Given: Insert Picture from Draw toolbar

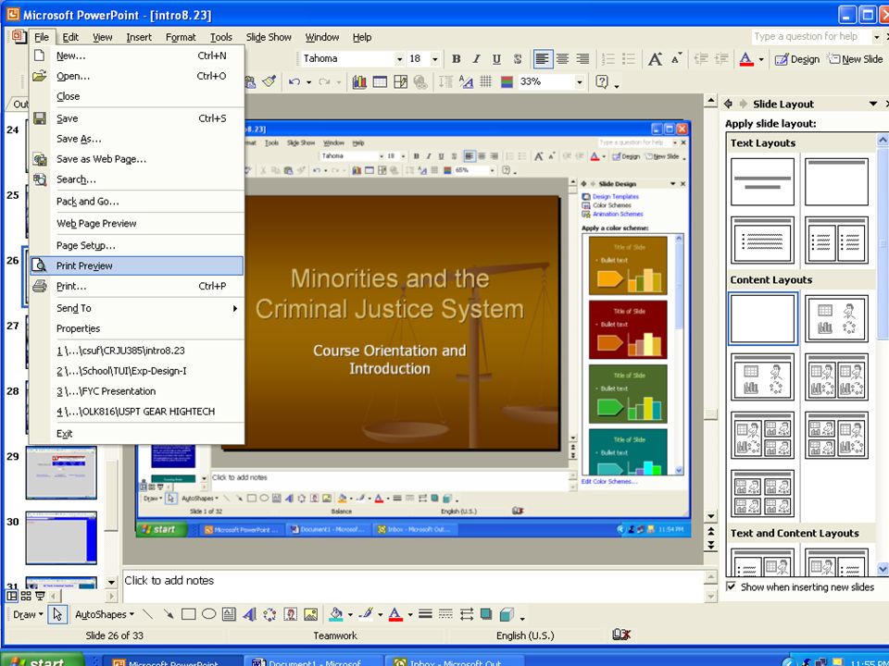Looking at the screenshot, I should [311, 614].
